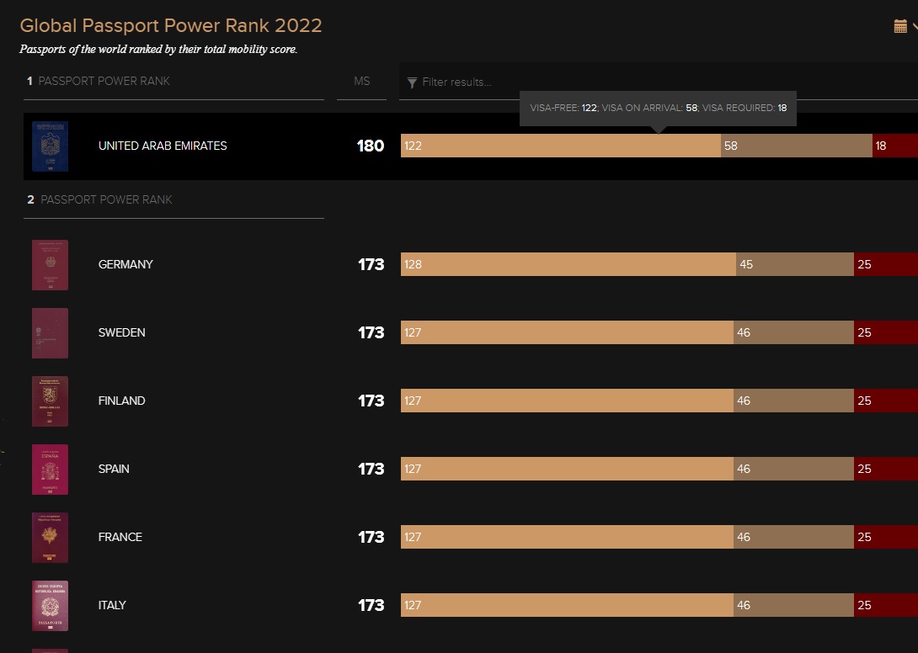Click the Passport Power Rank 2 header
This screenshot has width=918, height=653.
(x=106, y=199)
